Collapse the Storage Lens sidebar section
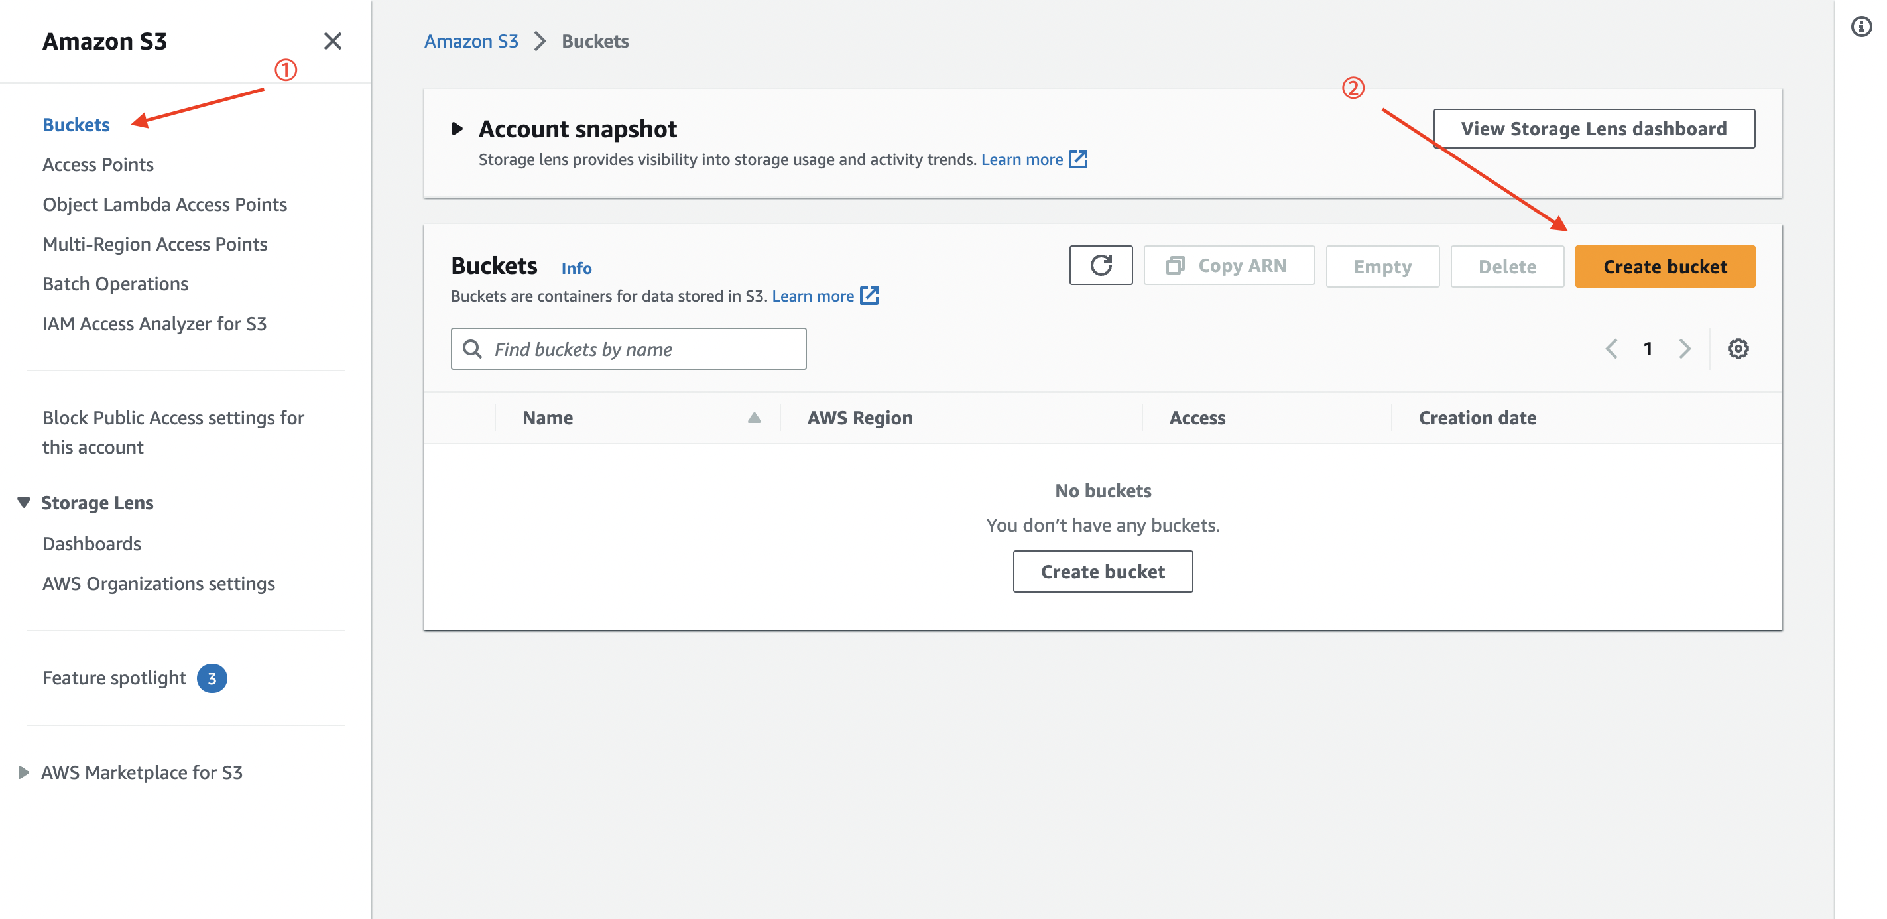 pyautogui.click(x=24, y=503)
